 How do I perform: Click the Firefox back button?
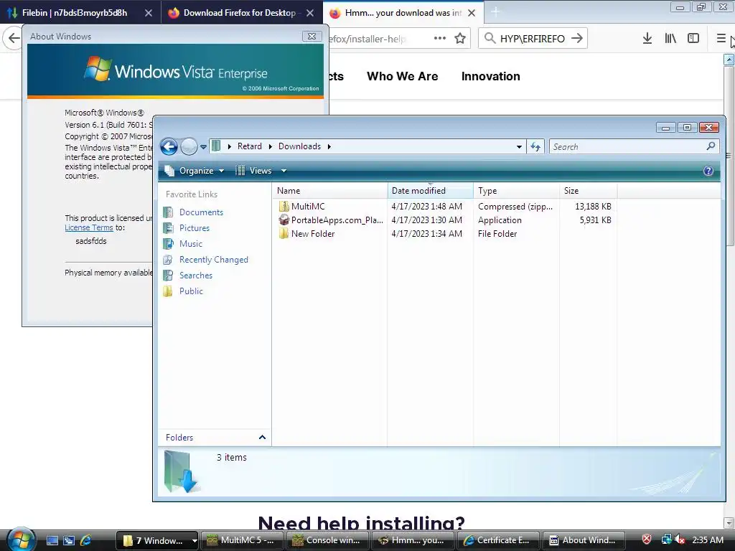14,39
